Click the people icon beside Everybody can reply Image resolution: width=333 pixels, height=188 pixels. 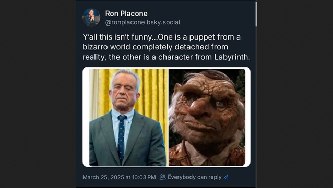[x=163, y=177]
